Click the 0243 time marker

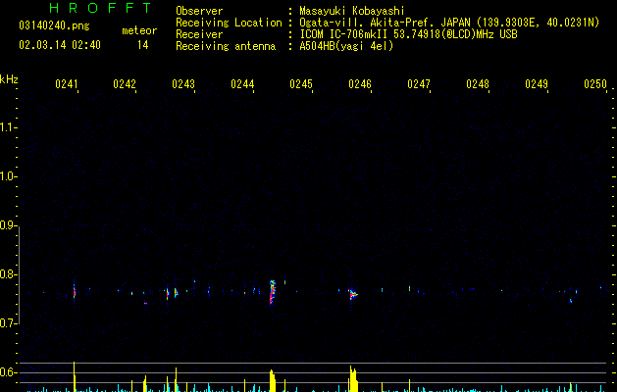[x=183, y=84]
